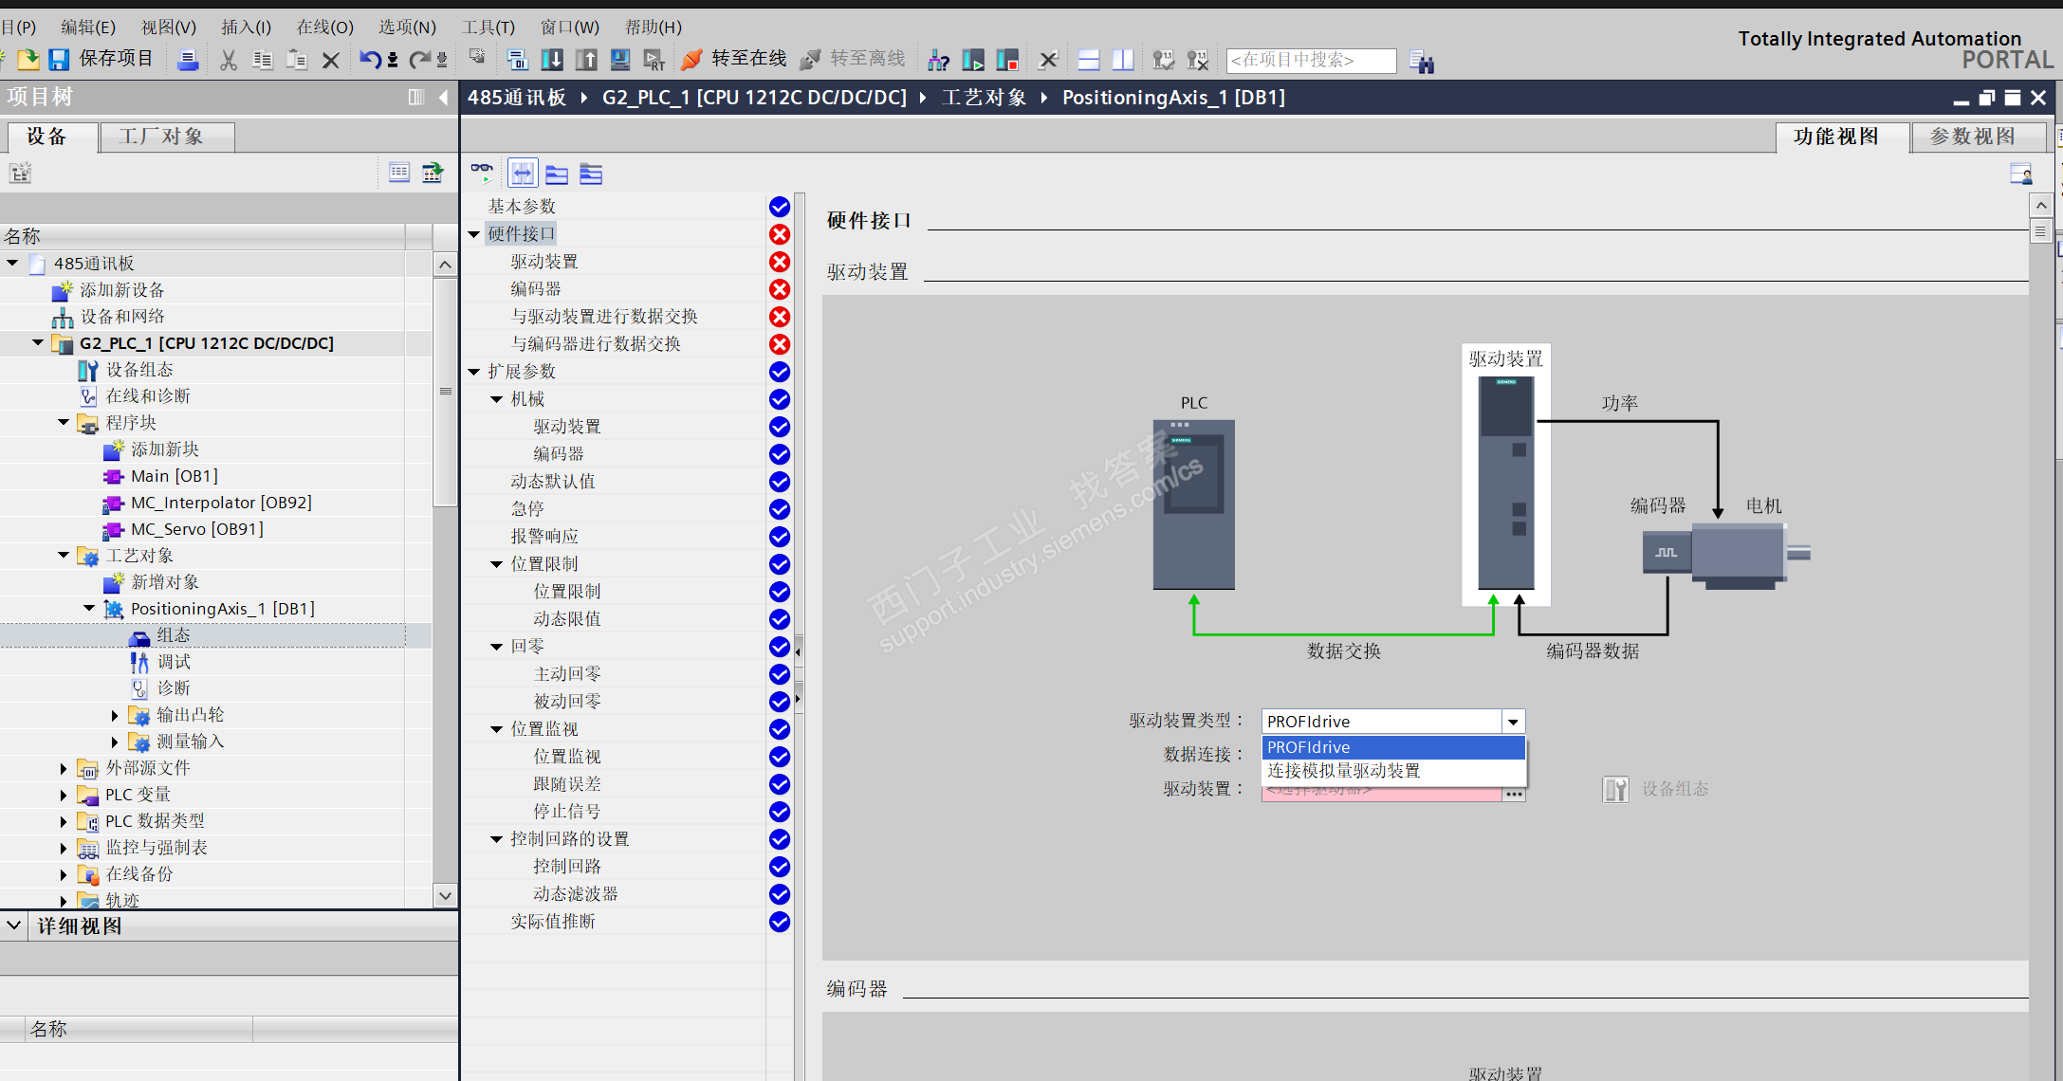Collapse the project tree panel arrow
Screen dimensions: 2063x1081
[x=443, y=98]
